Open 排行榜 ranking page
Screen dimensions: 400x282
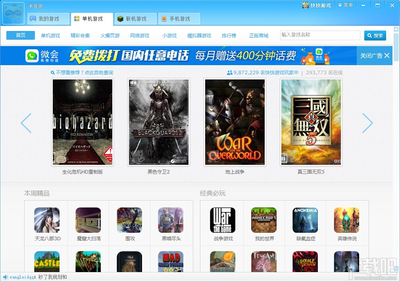pos(229,35)
